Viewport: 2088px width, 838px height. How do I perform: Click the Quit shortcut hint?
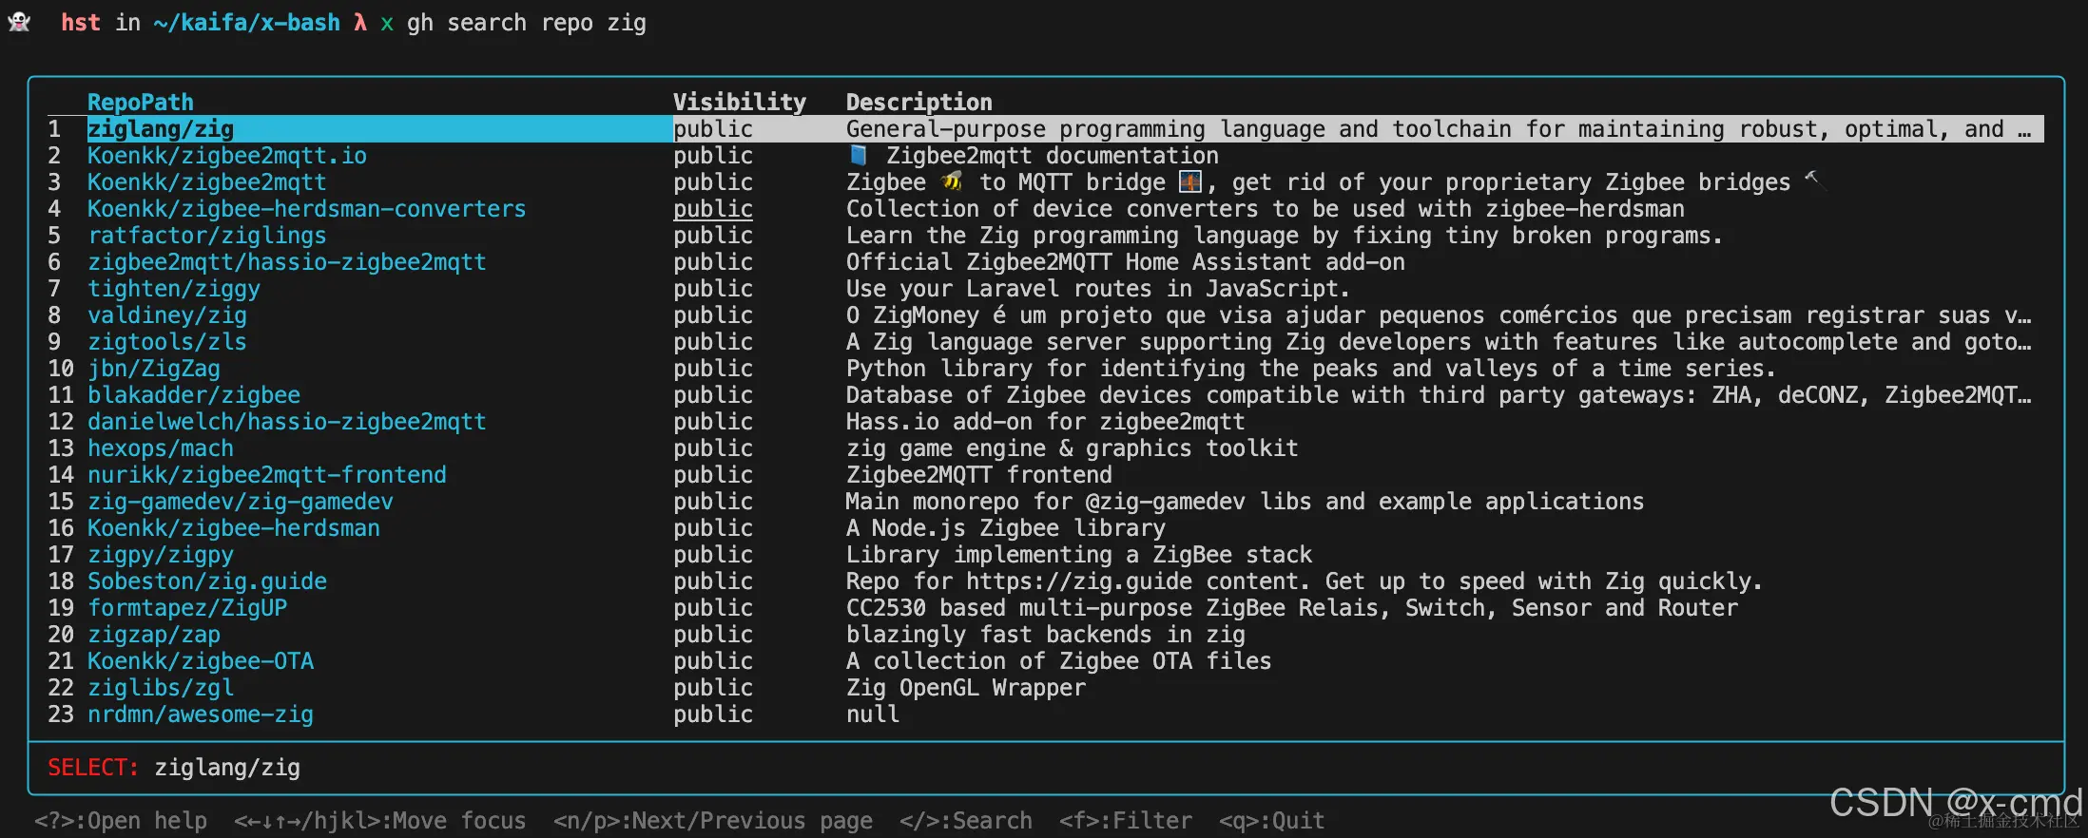pyautogui.click(x=1272, y=821)
